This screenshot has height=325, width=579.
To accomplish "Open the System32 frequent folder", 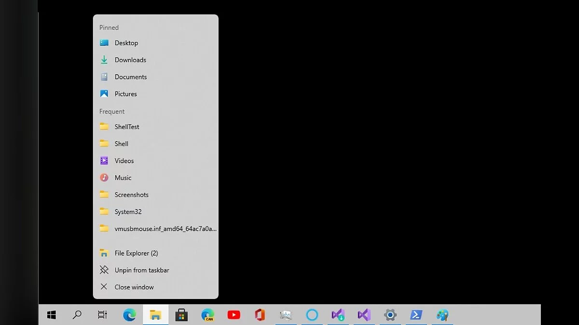I will click(x=156, y=212).
